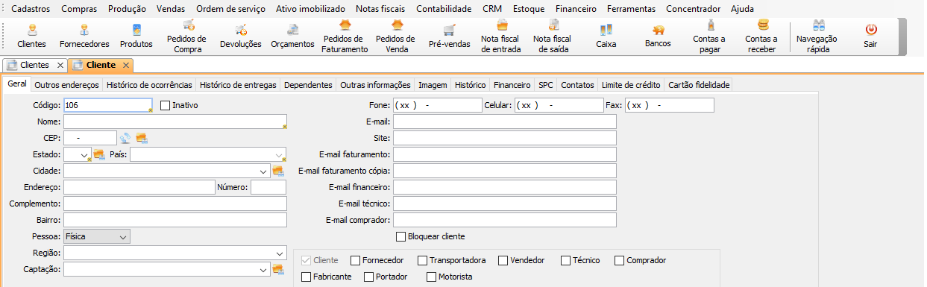
Task: Tick the Fornecedor checkbox
Action: point(354,260)
